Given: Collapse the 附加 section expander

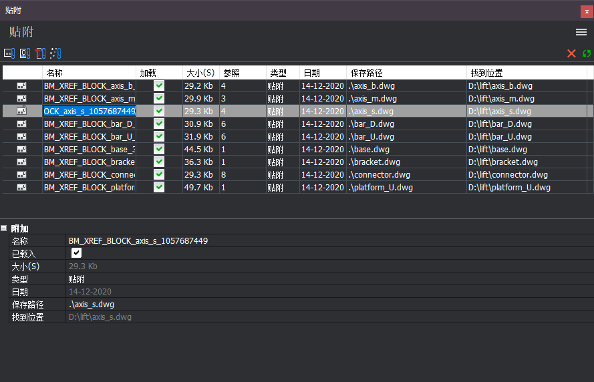Looking at the screenshot, I should [4, 228].
